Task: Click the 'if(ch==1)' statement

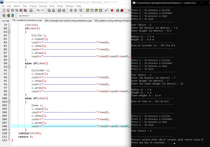Action: [32, 29]
